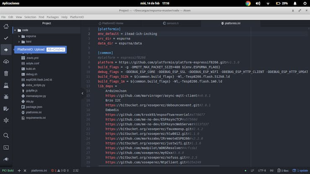This screenshot has height=174, width=310.
Task: Click the PlatformIO Clean trash icon
Action: point(6,73)
